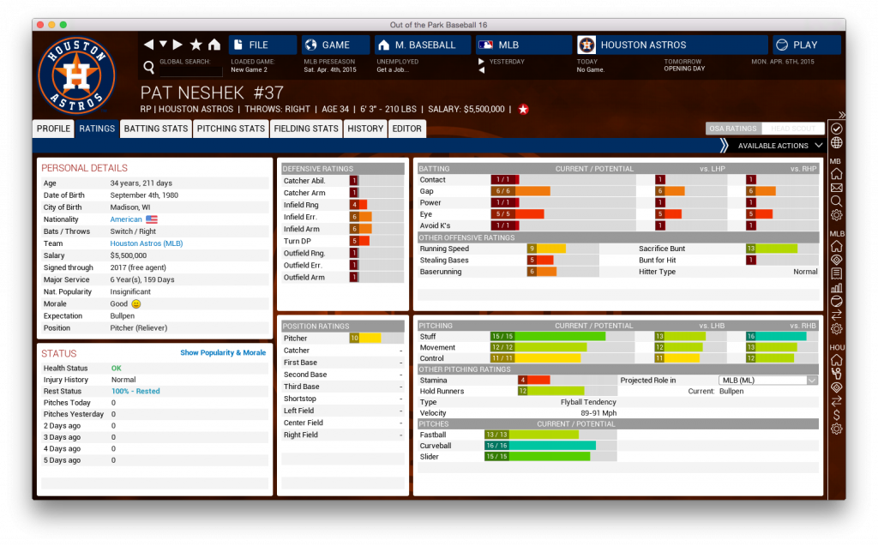
Task: Go back with the left navigation arrow
Action: click(x=148, y=45)
